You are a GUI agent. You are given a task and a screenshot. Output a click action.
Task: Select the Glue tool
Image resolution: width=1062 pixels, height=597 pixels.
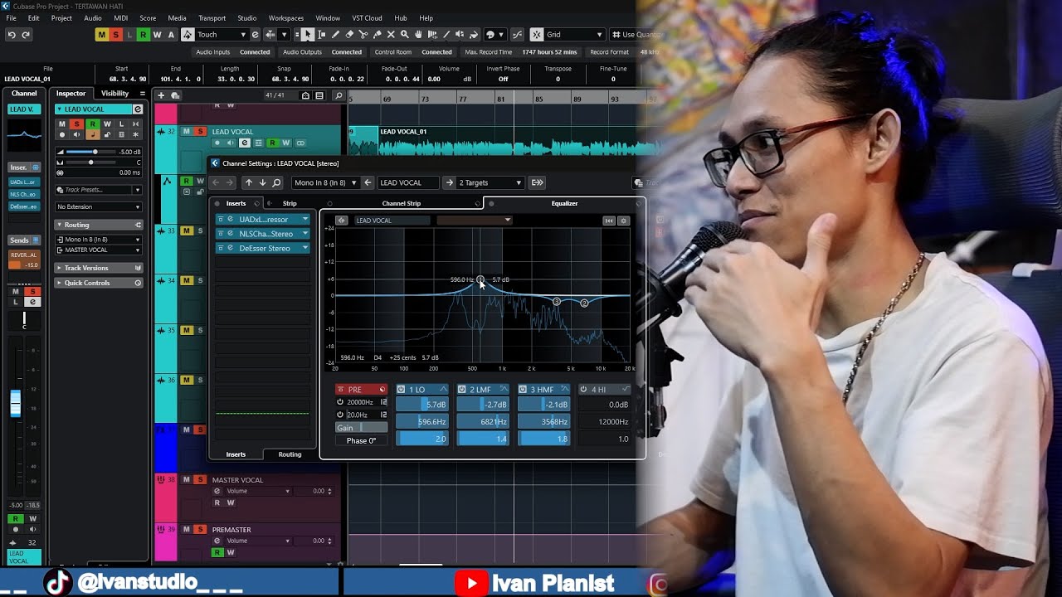pyautogui.click(x=378, y=35)
